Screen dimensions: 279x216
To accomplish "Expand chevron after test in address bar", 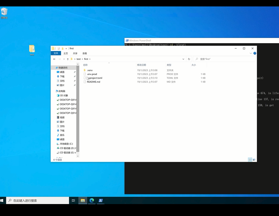I will point(82,59).
